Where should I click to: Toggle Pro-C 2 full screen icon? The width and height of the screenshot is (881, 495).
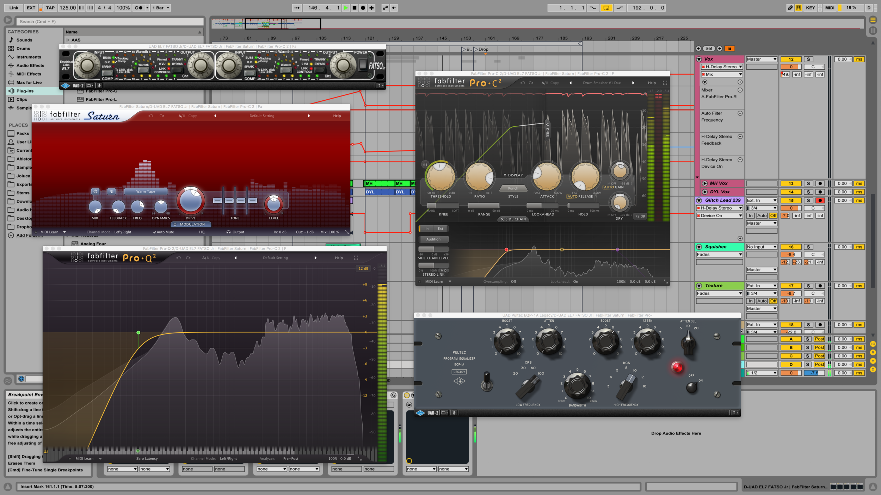[x=665, y=83]
